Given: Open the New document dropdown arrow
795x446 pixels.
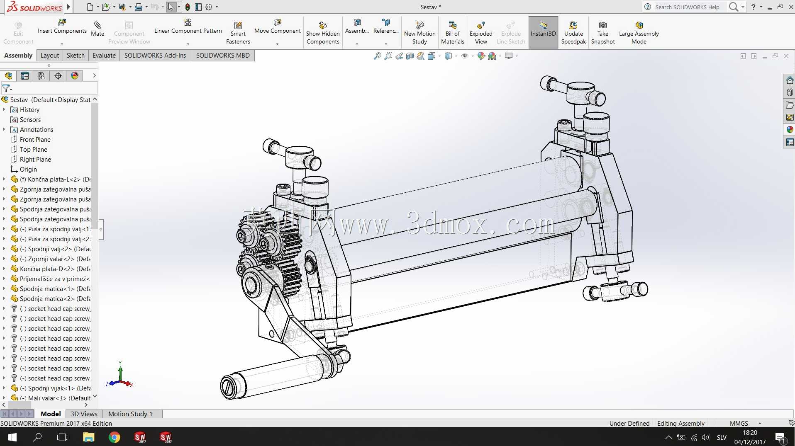Looking at the screenshot, I should pyautogui.click(x=98, y=7).
